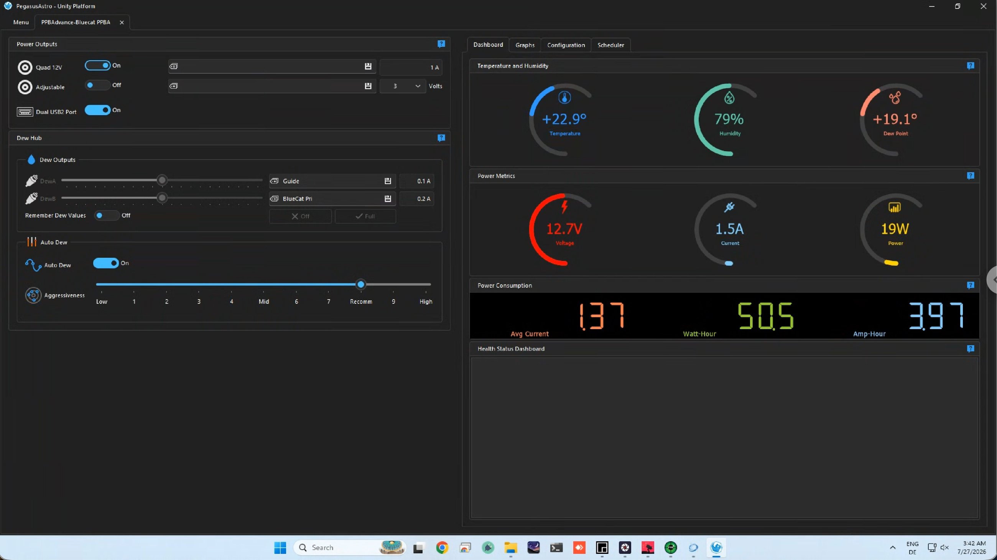
Task: Close the PPBAdvance-Bluecat PPBA tab
Action: click(122, 23)
